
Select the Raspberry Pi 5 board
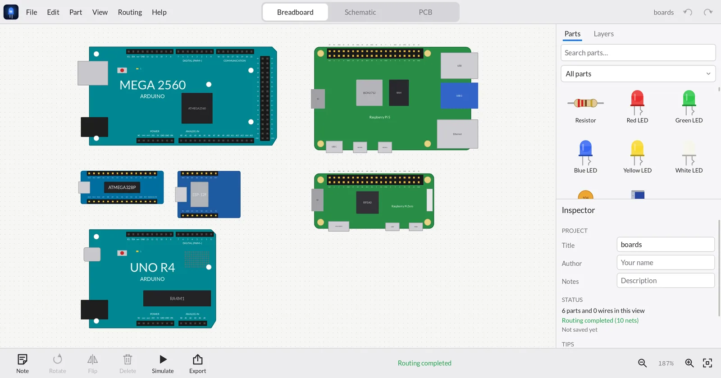(395, 98)
